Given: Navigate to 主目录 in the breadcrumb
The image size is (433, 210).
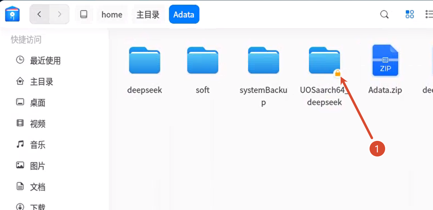Looking at the screenshot, I should (x=148, y=14).
